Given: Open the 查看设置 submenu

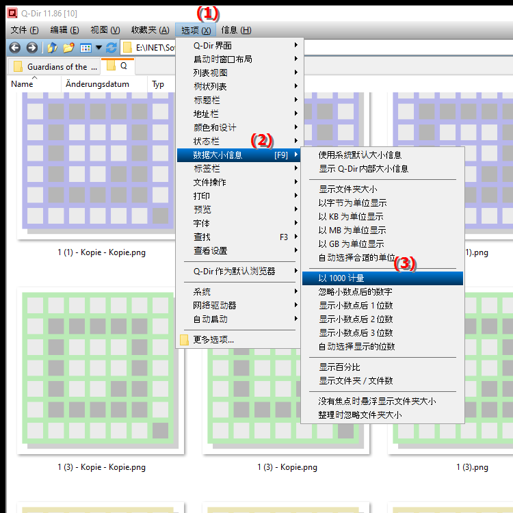Looking at the screenshot, I should click(x=239, y=250).
